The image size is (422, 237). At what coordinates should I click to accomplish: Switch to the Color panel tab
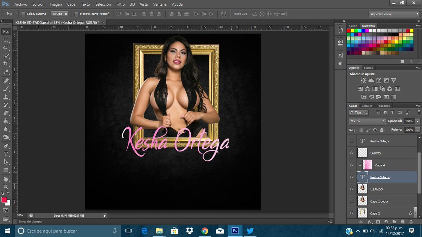click(353, 26)
